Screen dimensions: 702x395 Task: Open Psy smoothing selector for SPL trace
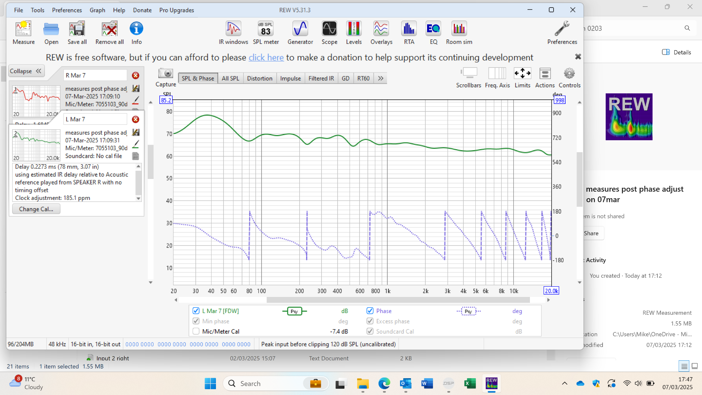pos(294,311)
